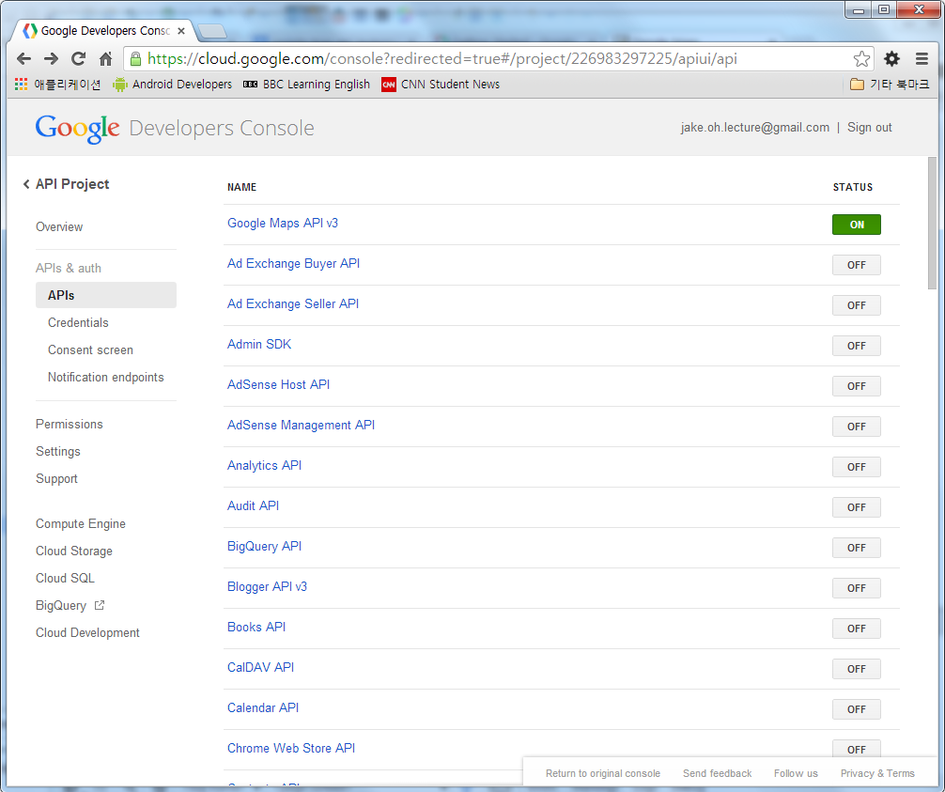Viewport: 945px width, 792px height.
Task: Expand the APIs & auth section heading
Action: click(x=68, y=268)
